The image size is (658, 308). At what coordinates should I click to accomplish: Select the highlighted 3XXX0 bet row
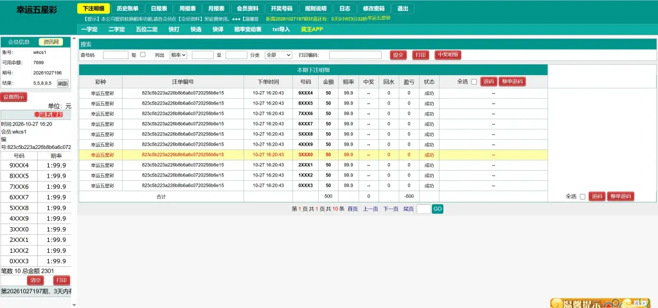click(313, 155)
